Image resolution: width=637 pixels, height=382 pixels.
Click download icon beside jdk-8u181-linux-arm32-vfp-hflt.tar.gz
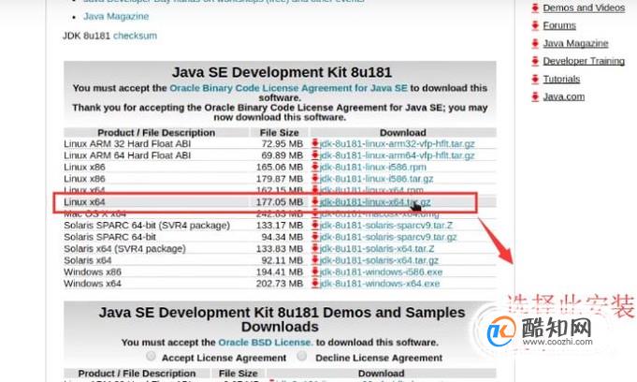tap(315, 143)
